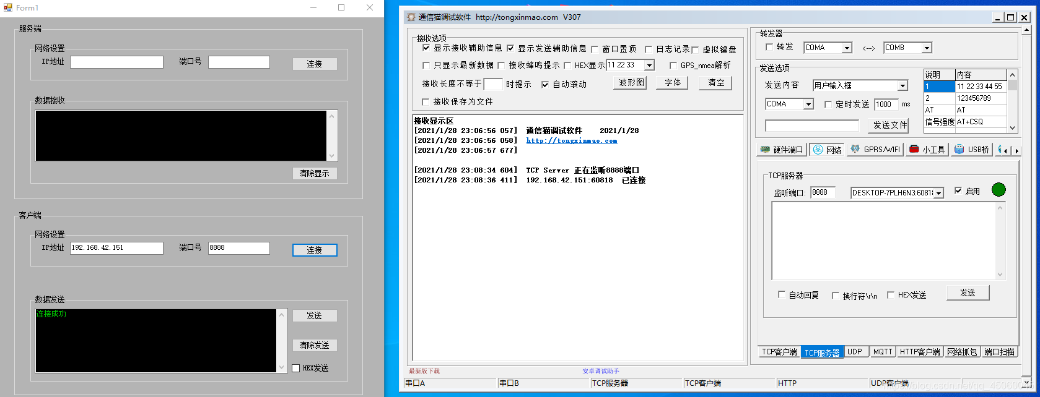Open the forwarder COMB dropdown
The image size is (1040, 397).
point(927,48)
